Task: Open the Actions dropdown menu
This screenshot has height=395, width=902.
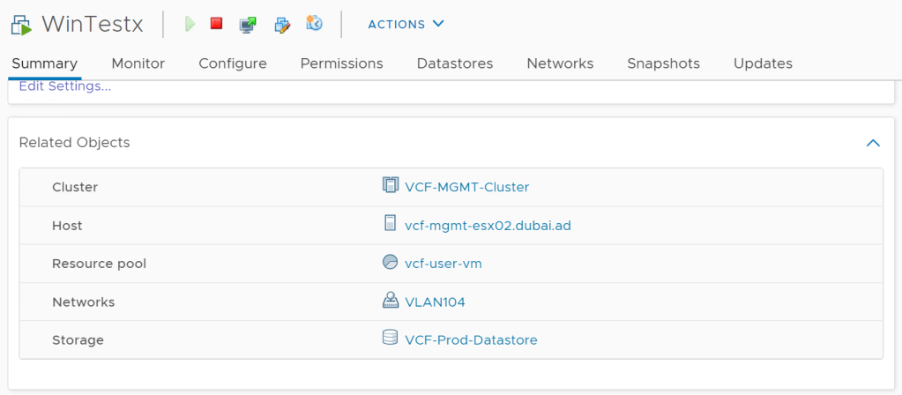Action: point(406,24)
